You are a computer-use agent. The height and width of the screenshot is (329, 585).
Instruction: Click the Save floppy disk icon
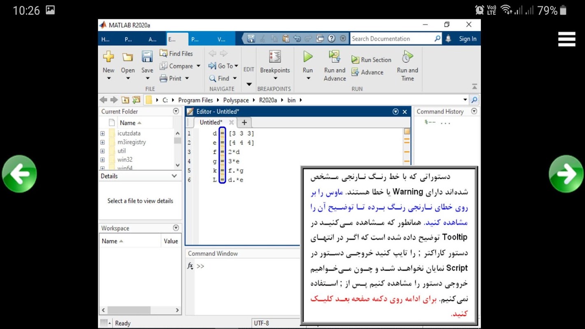pos(147,57)
